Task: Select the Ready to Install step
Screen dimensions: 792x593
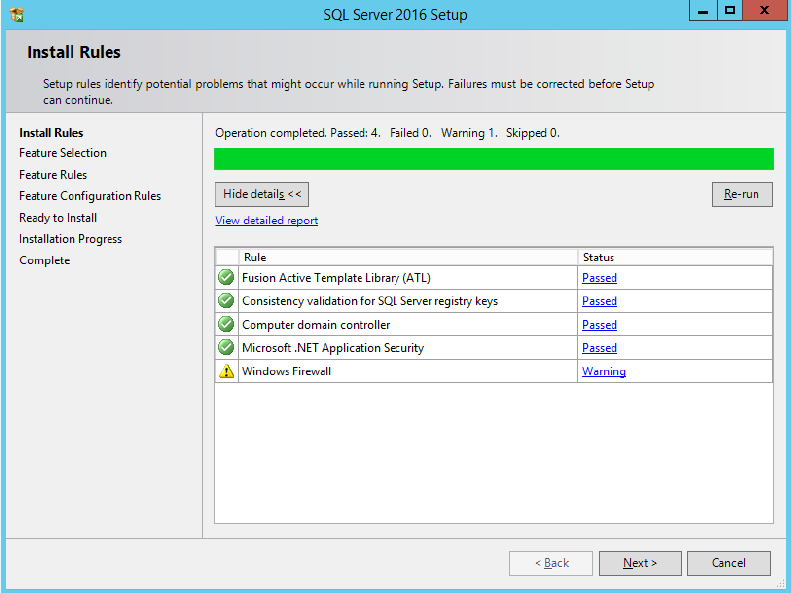Action: coord(58,218)
